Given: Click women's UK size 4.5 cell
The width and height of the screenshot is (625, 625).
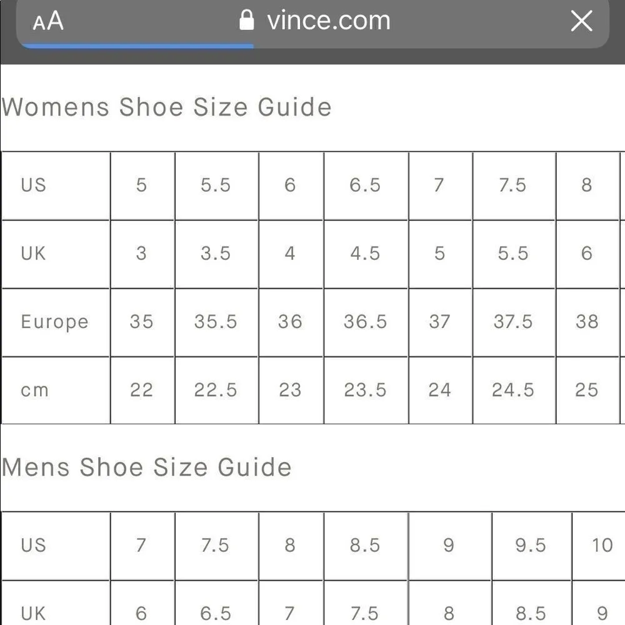Looking at the screenshot, I should coord(366,254).
